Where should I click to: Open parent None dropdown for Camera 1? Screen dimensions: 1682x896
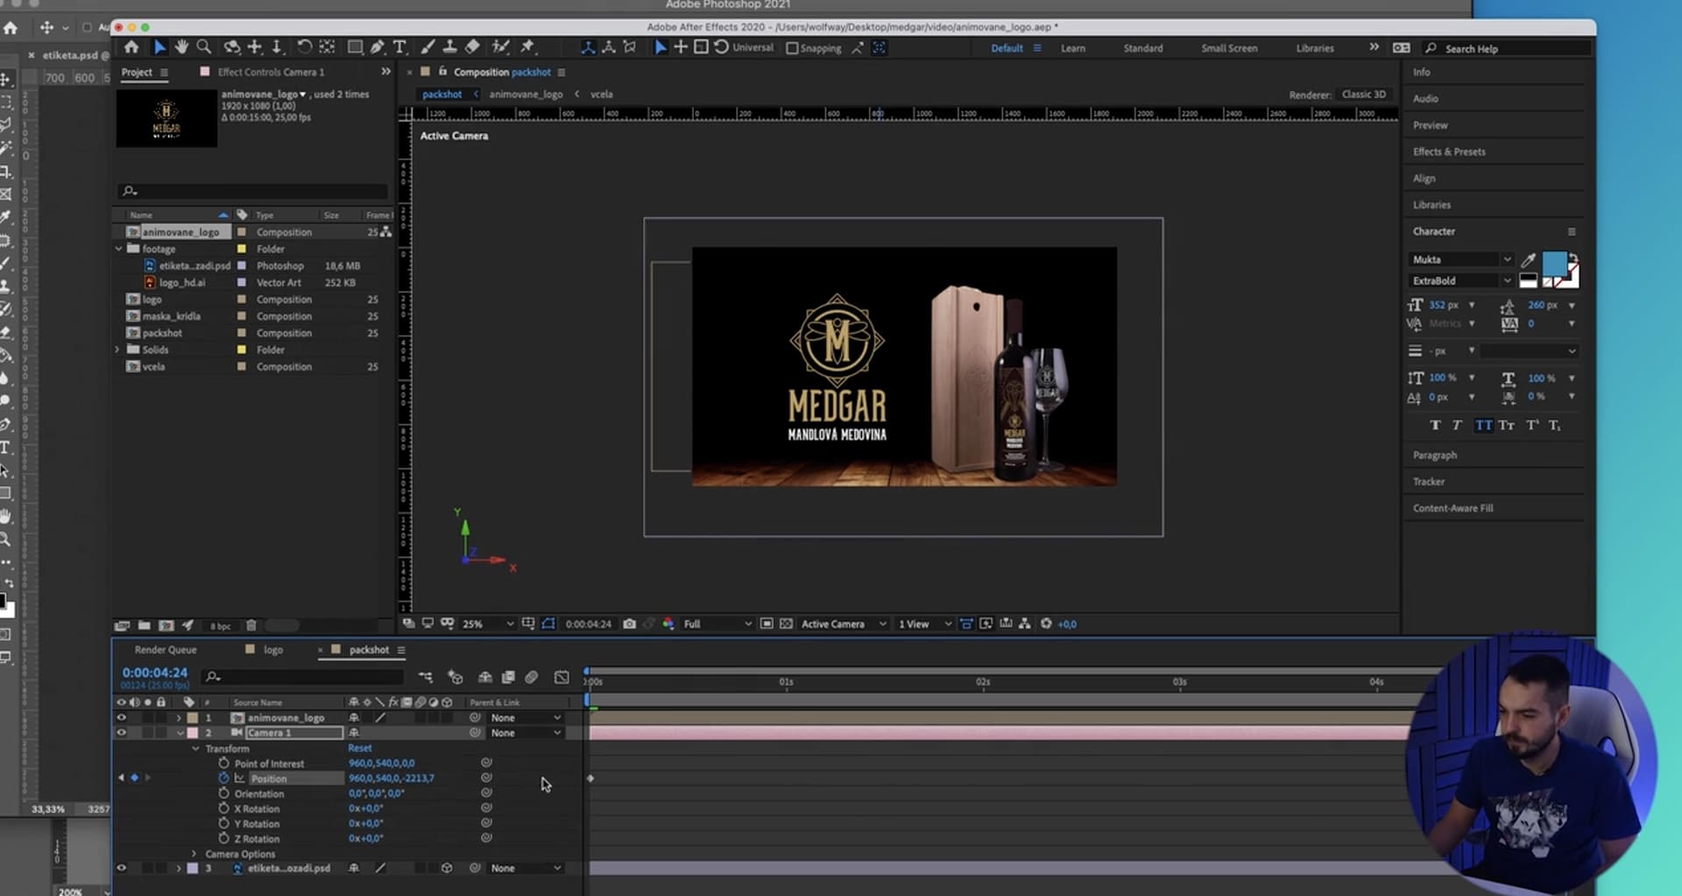click(526, 732)
